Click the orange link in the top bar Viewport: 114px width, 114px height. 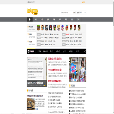84,2
